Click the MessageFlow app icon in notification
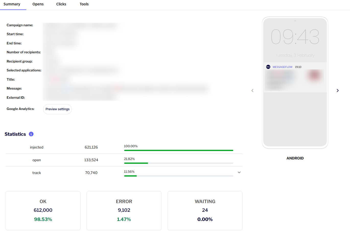This screenshot has width=350, height=235. click(x=268, y=67)
